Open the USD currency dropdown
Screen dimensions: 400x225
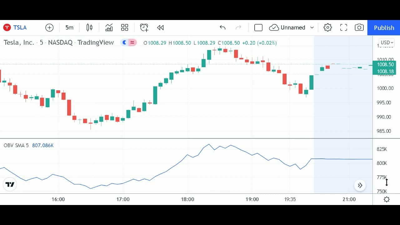point(387,42)
